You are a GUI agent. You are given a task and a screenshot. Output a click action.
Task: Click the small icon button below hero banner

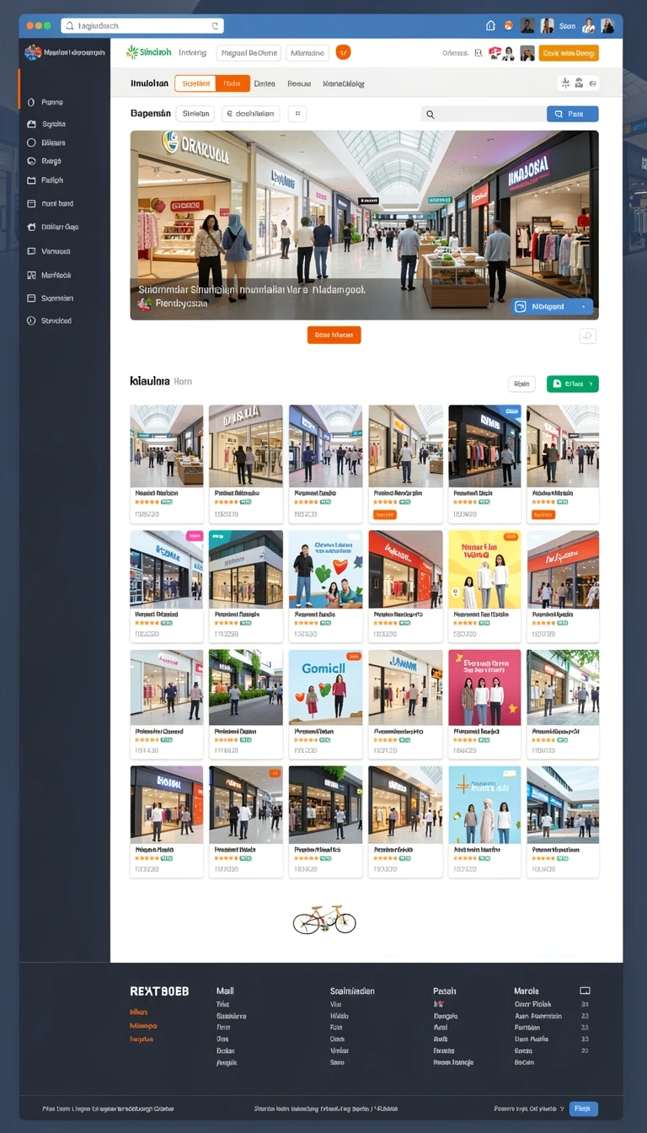pos(588,336)
